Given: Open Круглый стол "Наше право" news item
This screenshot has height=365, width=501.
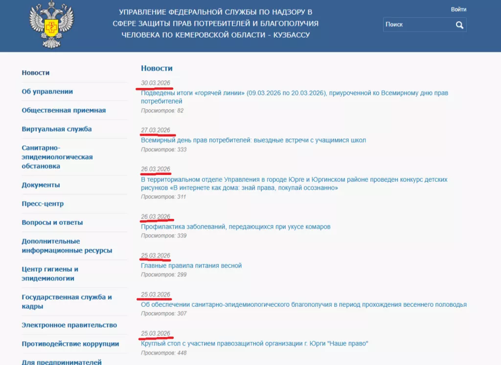Looking at the screenshot, I should pos(254,344).
